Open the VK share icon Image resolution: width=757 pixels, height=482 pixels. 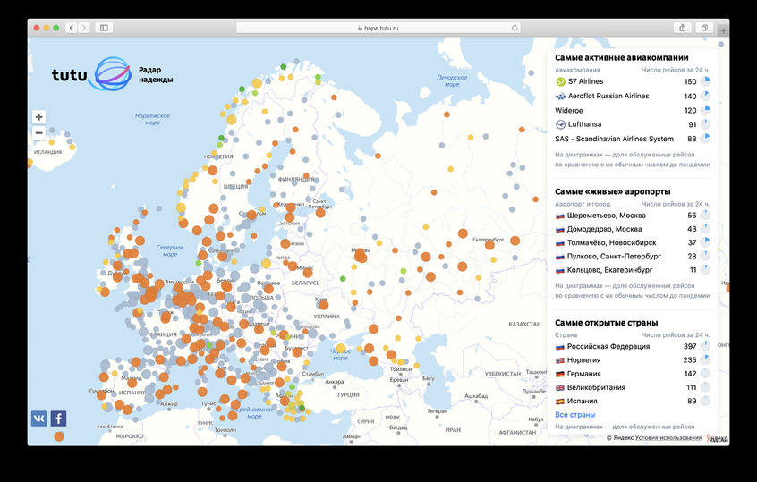coord(39,418)
